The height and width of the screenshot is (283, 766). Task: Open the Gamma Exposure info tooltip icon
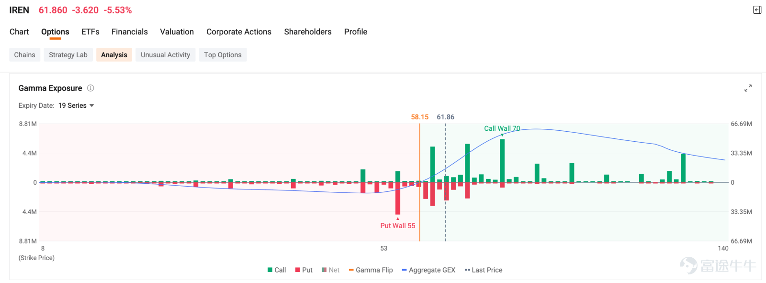90,88
